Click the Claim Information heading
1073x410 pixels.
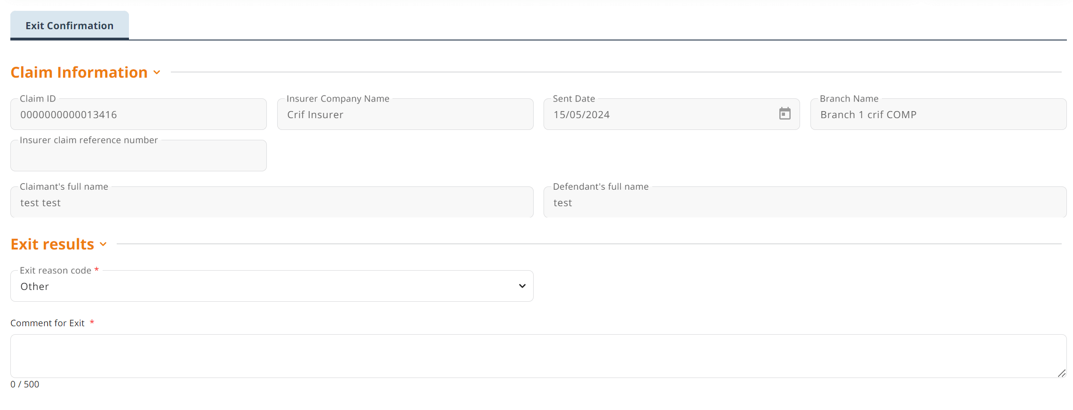point(79,72)
